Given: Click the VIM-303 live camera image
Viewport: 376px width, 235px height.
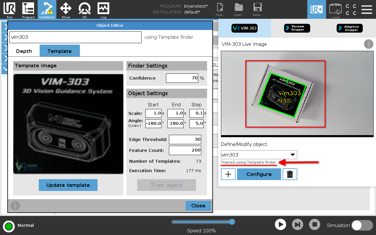Looking at the screenshot, I should click(x=297, y=93).
